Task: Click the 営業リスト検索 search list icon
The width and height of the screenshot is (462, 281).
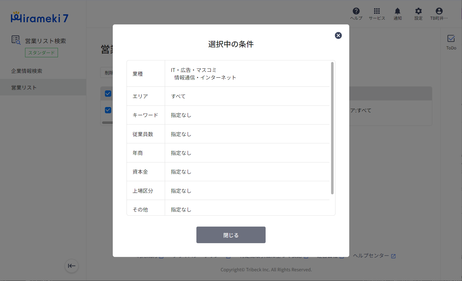Action: (x=16, y=40)
